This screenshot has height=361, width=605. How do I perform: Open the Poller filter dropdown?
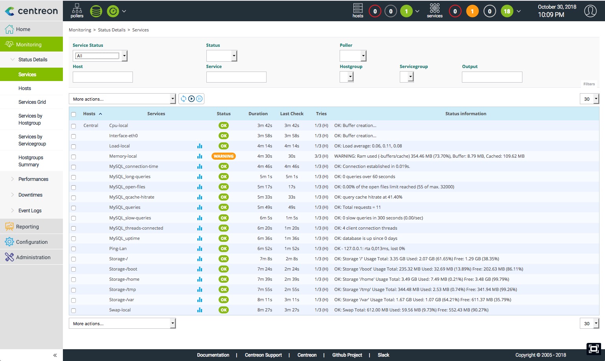pyautogui.click(x=353, y=56)
